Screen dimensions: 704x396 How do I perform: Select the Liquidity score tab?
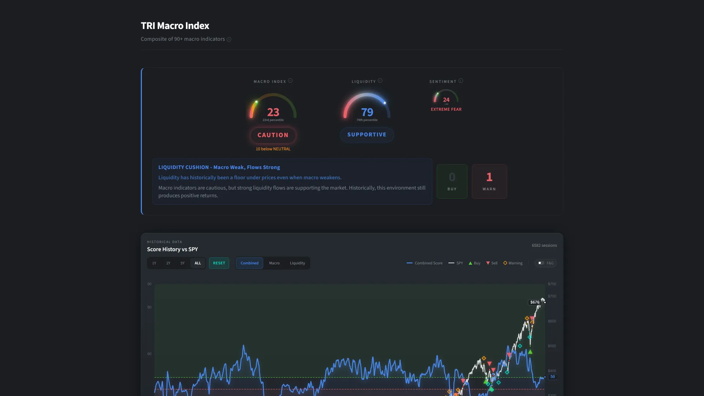coord(297,263)
